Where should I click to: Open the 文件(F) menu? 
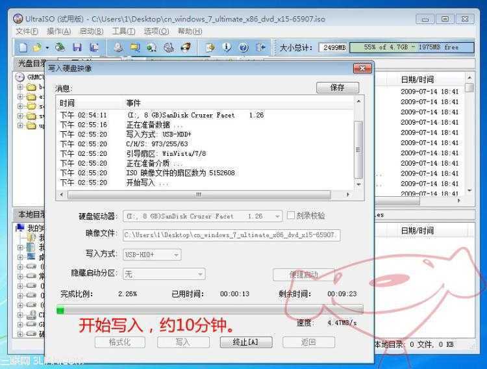tap(27, 31)
